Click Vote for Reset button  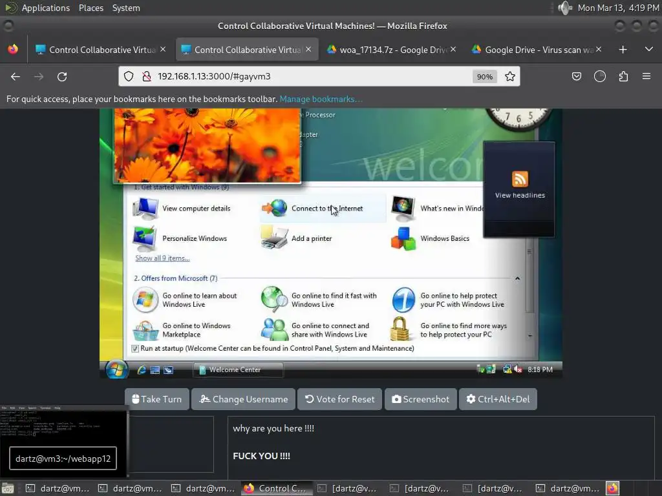[x=339, y=399]
